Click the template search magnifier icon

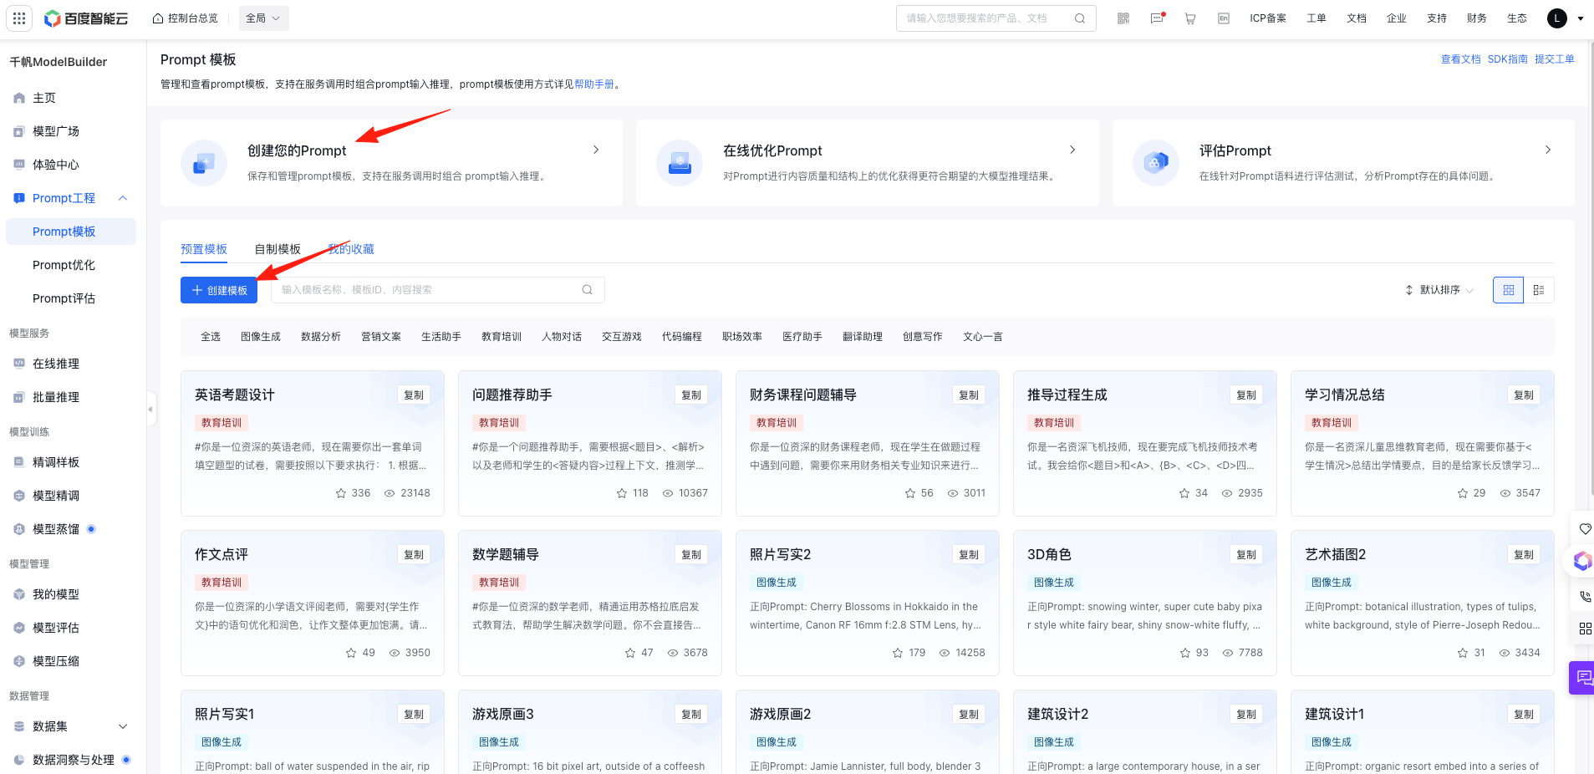click(x=588, y=290)
